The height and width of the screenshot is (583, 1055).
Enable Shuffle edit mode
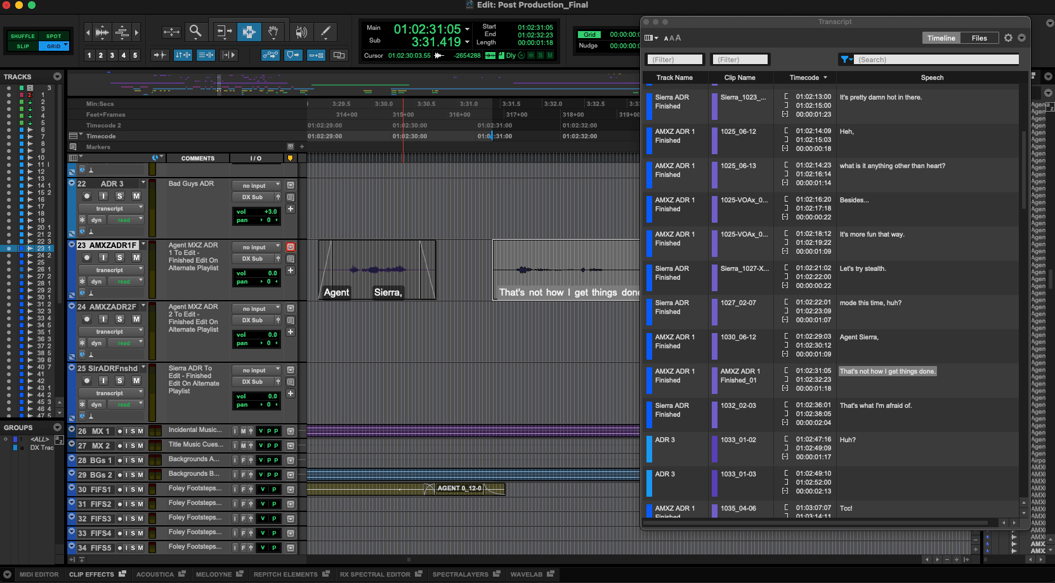(x=23, y=36)
